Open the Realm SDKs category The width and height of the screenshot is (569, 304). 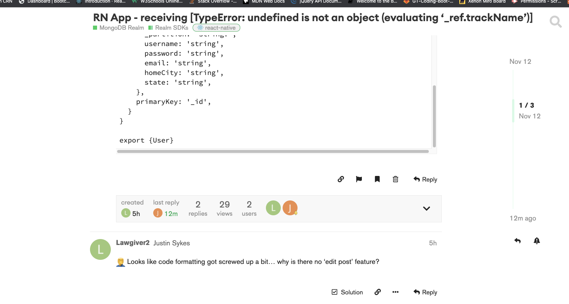(x=168, y=28)
